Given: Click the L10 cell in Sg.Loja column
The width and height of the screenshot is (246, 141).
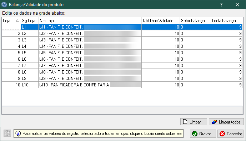Looking at the screenshot, I should tap(30, 85).
